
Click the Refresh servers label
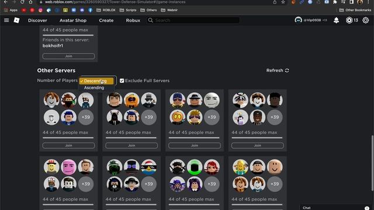(x=275, y=71)
